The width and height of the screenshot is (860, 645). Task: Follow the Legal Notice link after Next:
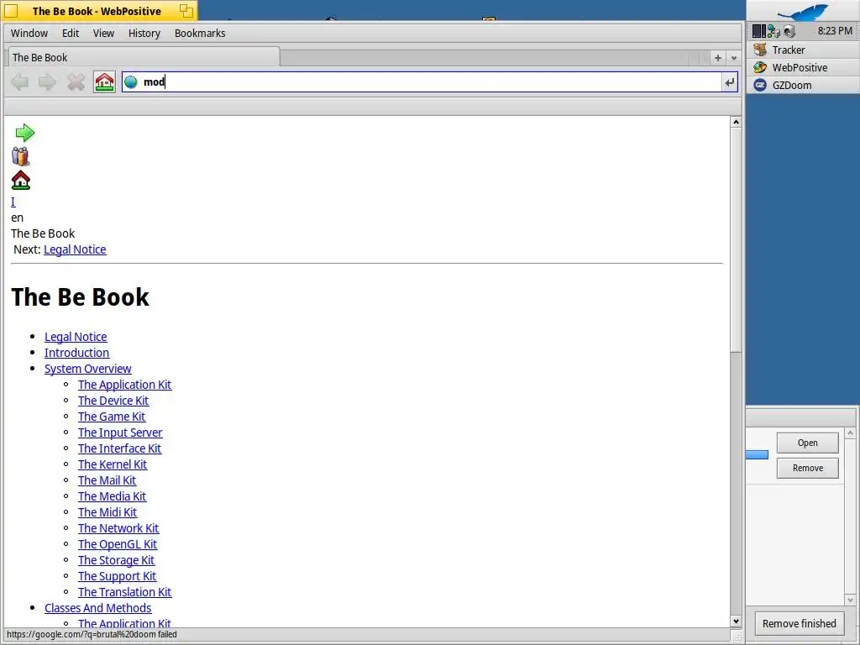click(75, 249)
